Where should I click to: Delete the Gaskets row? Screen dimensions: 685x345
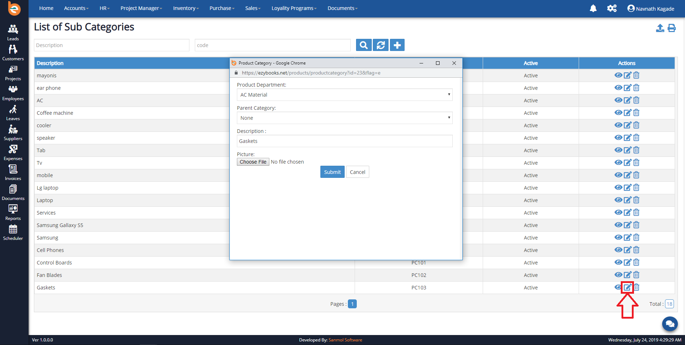[637, 287]
